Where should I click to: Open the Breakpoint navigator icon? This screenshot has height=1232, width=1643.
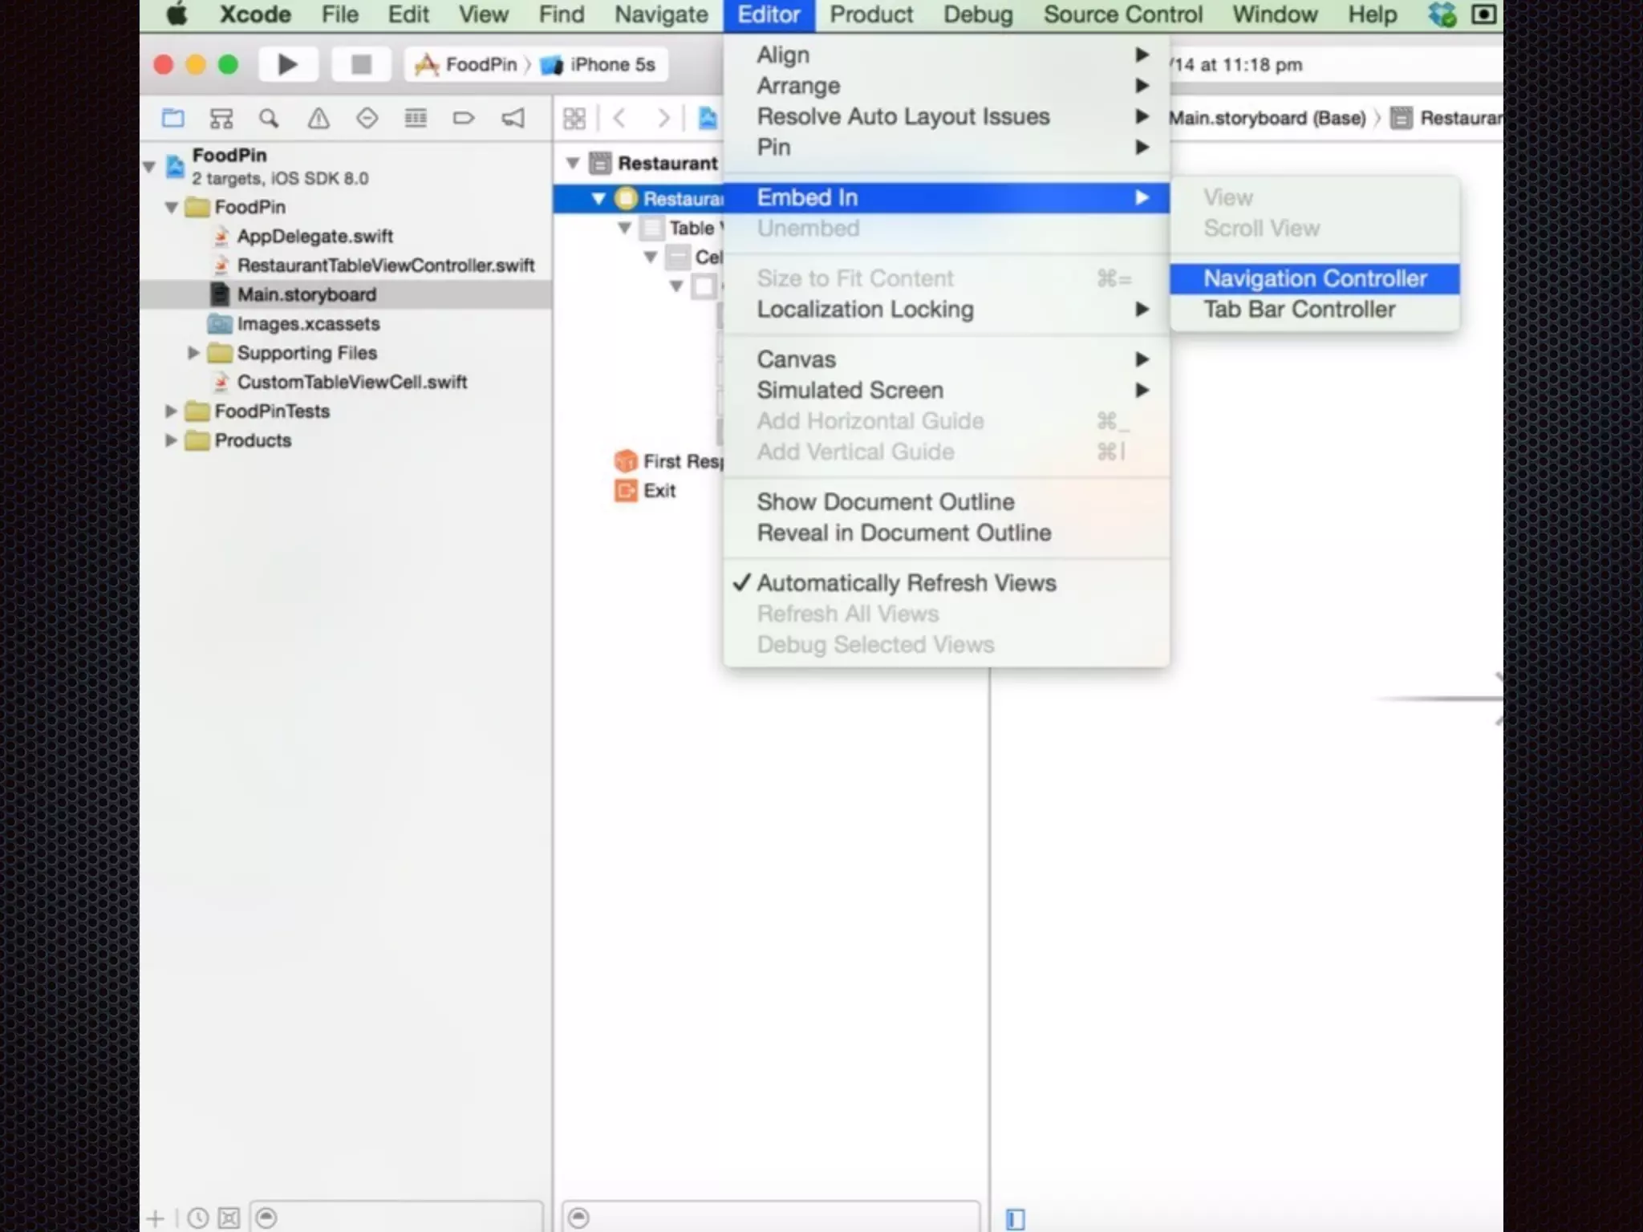[464, 119]
